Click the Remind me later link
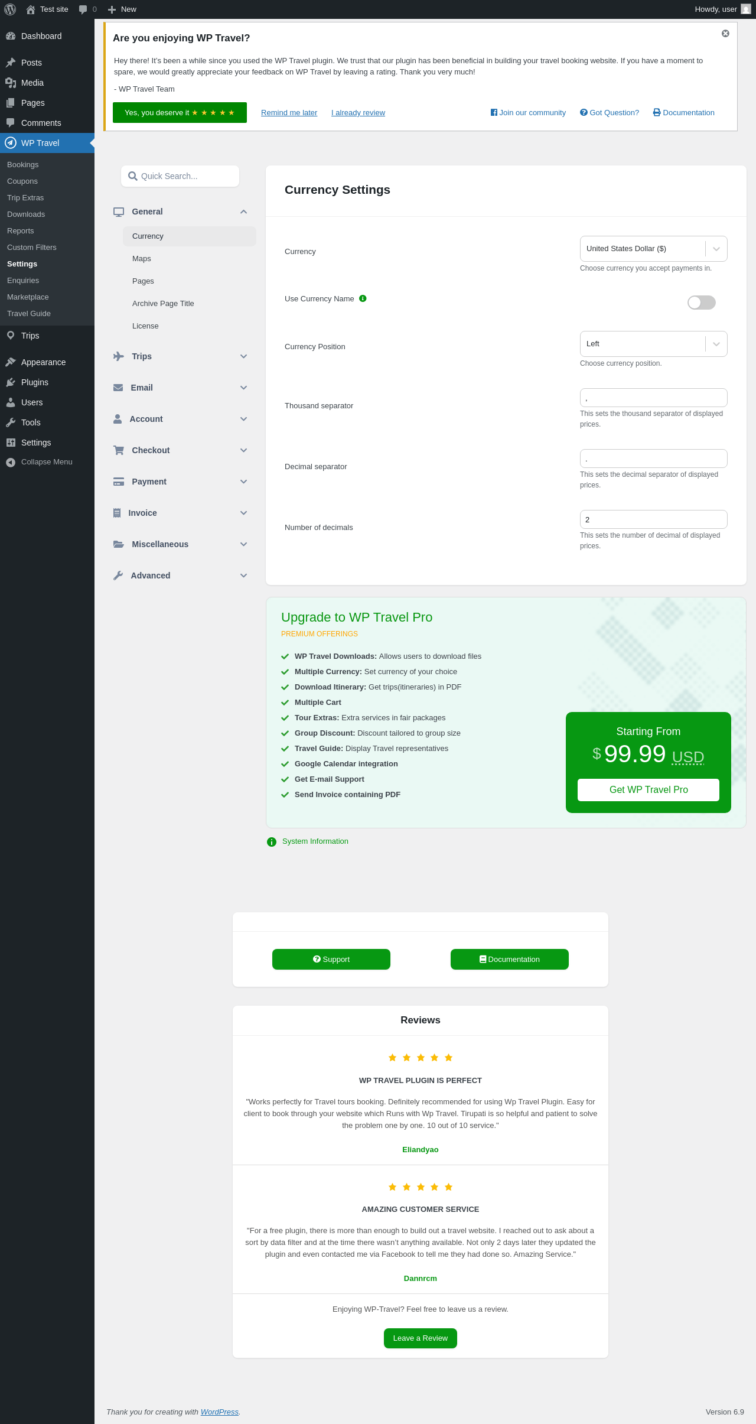Screen dimensions: 756x1424 (x=289, y=113)
